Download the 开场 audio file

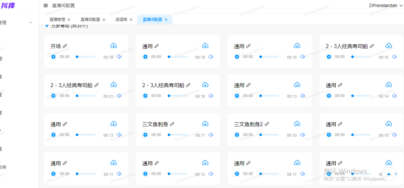[114, 45]
